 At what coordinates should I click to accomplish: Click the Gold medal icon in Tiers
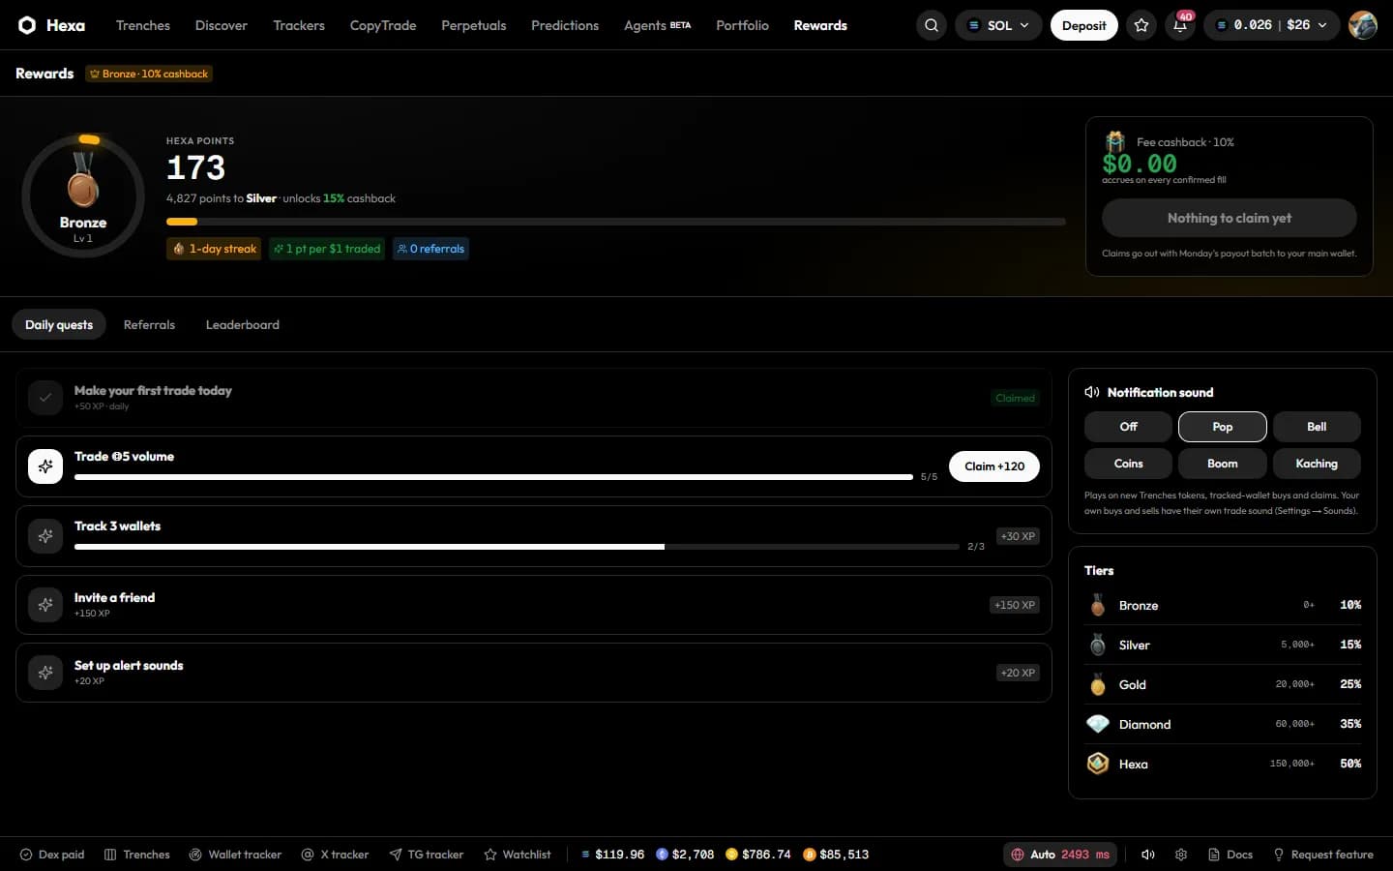(x=1098, y=684)
